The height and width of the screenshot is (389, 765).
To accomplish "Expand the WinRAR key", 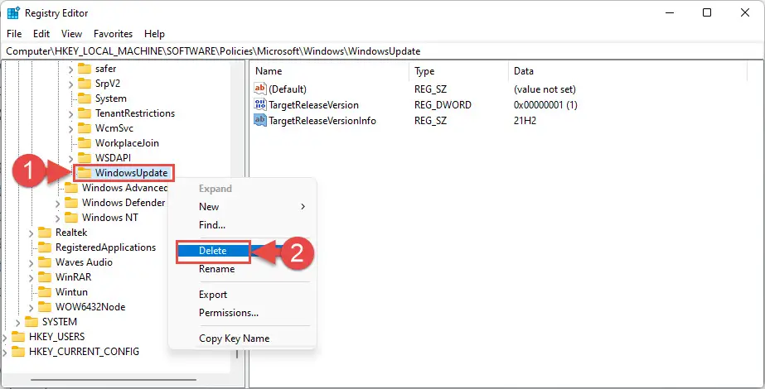I will [x=31, y=277].
